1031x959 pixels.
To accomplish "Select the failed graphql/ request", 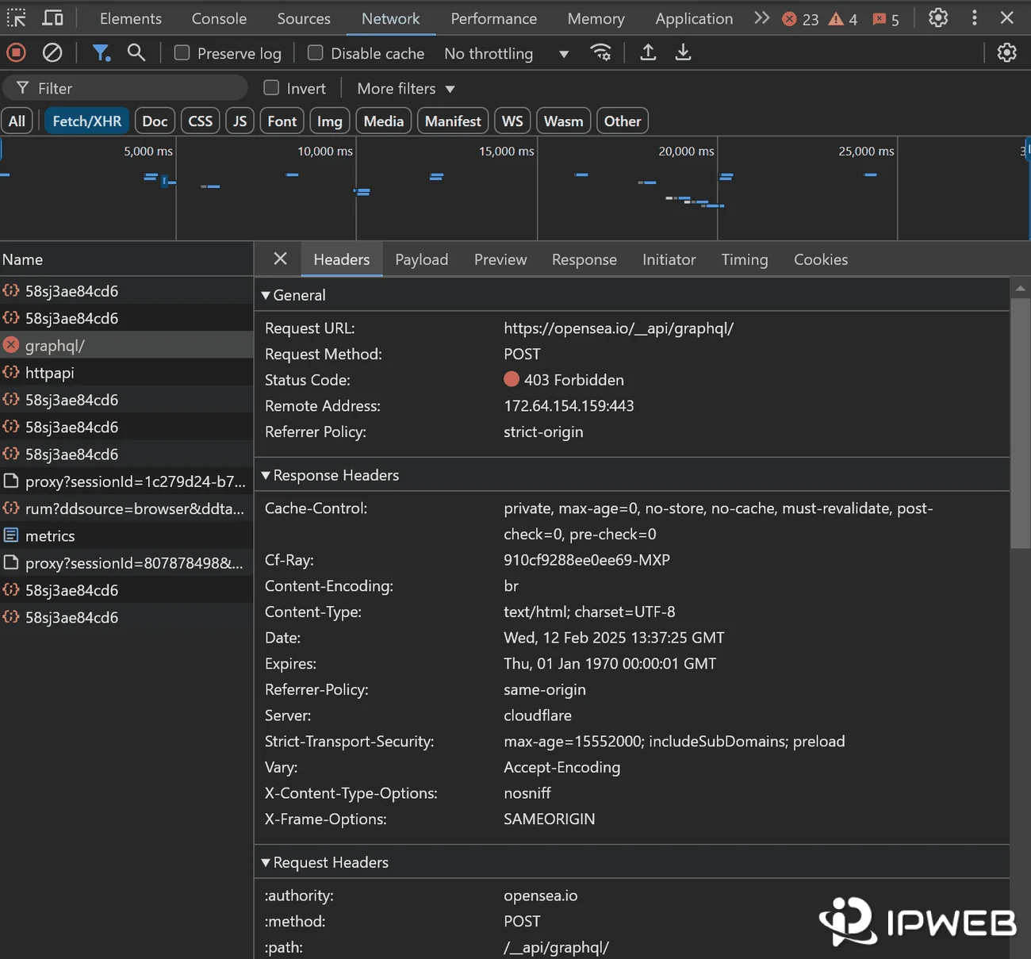I will [x=127, y=345].
